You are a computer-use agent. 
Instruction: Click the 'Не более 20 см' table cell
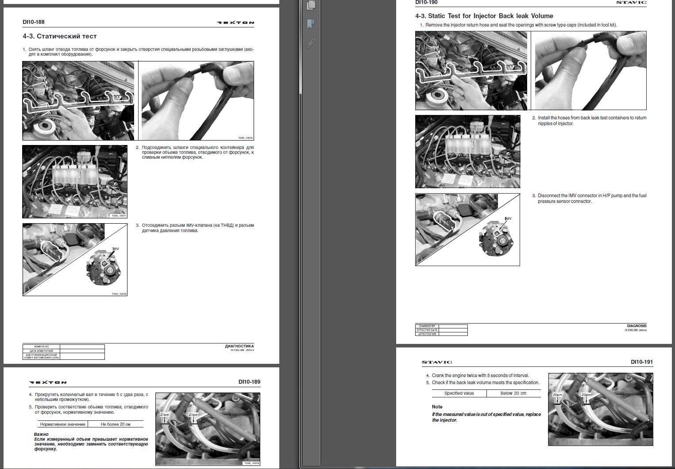pos(116,424)
